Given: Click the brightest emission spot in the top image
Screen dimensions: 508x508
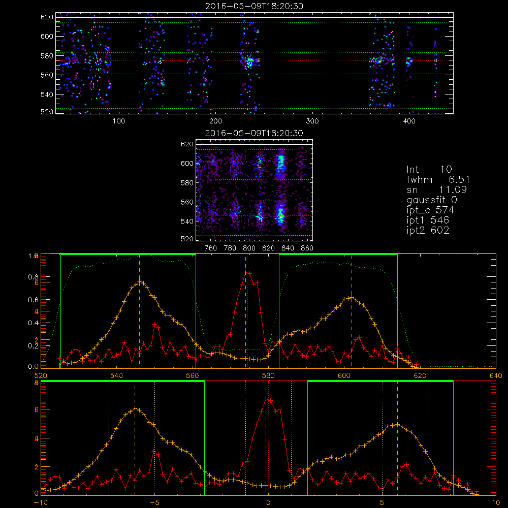Looking at the screenshot, I should click(249, 61).
